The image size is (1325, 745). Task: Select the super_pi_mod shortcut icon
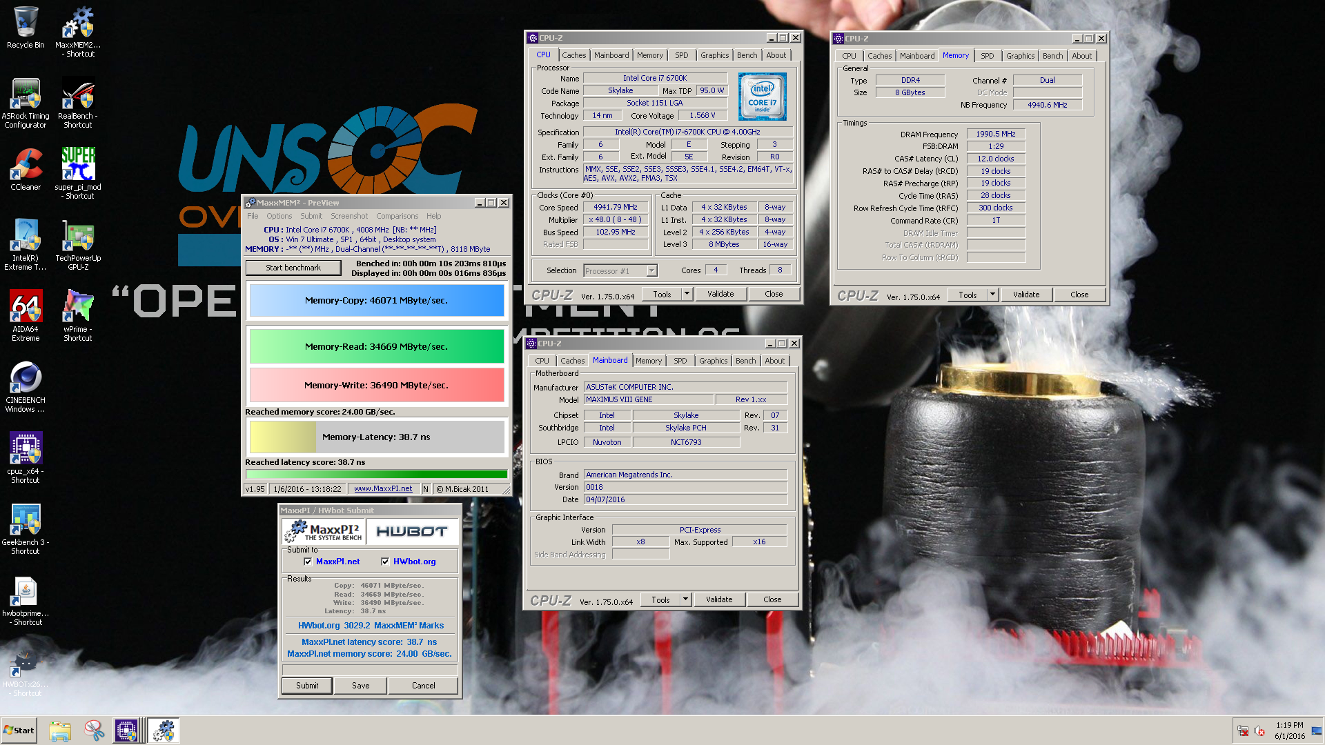click(x=78, y=173)
